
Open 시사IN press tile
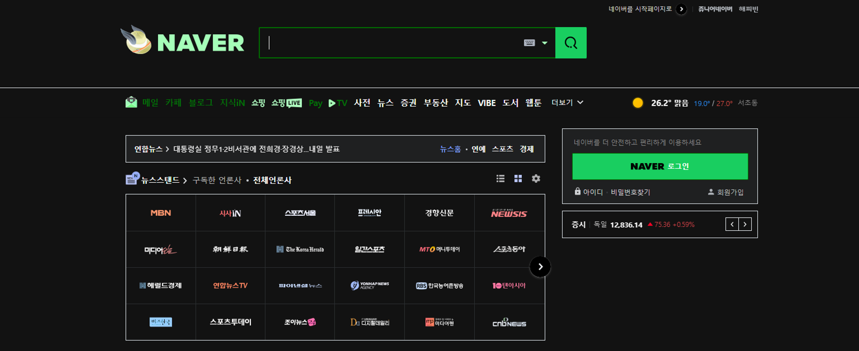(230, 213)
